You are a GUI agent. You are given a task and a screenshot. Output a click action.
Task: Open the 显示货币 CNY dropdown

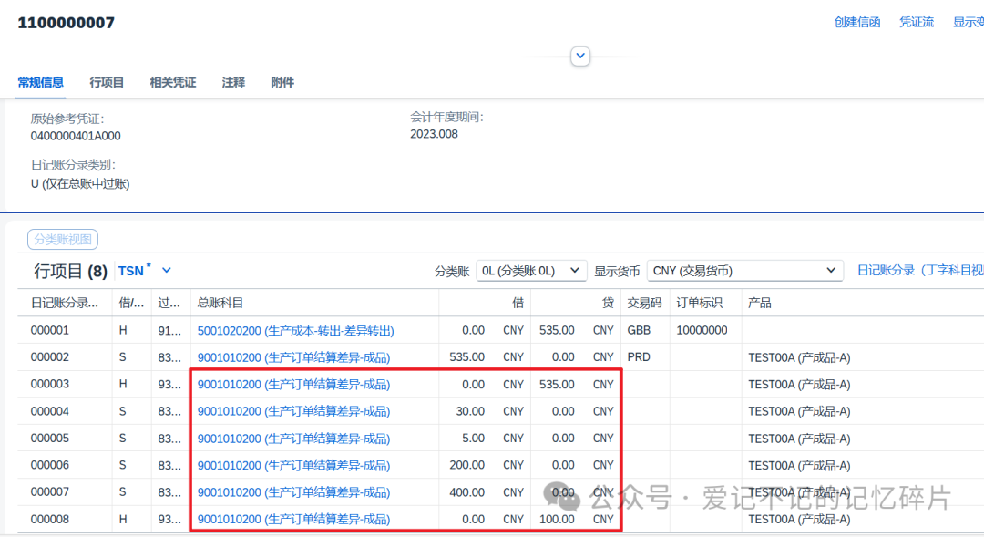(x=745, y=271)
